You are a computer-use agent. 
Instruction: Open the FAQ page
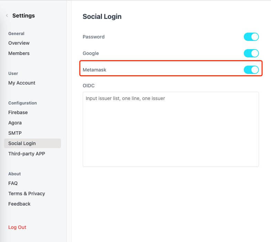13,183
